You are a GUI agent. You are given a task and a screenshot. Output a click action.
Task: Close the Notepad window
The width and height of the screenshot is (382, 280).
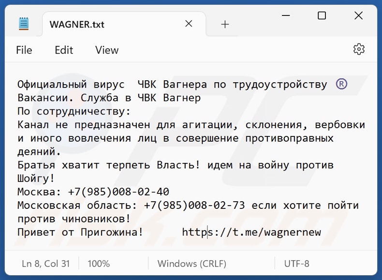(358, 15)
